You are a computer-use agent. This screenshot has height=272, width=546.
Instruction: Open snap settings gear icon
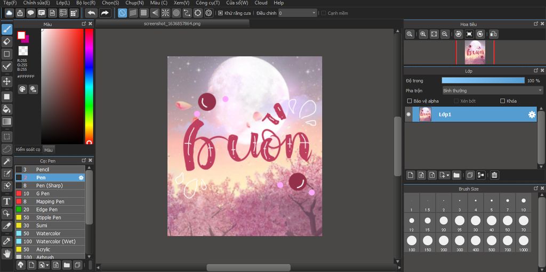[x=208, y=13]
